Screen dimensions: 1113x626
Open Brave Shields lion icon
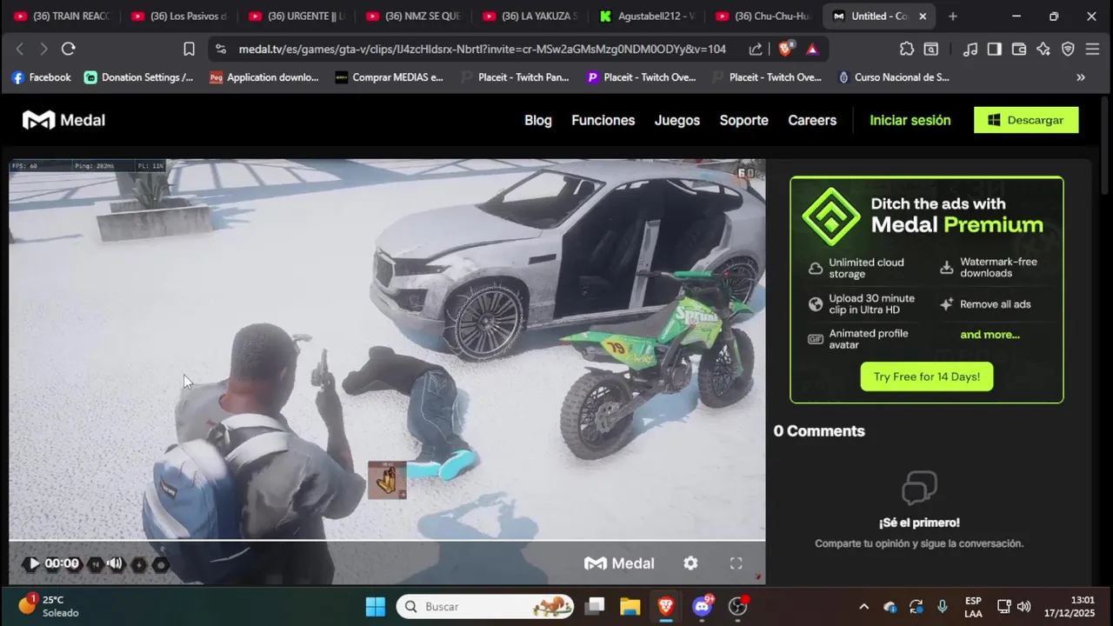(x=785, y=49)
